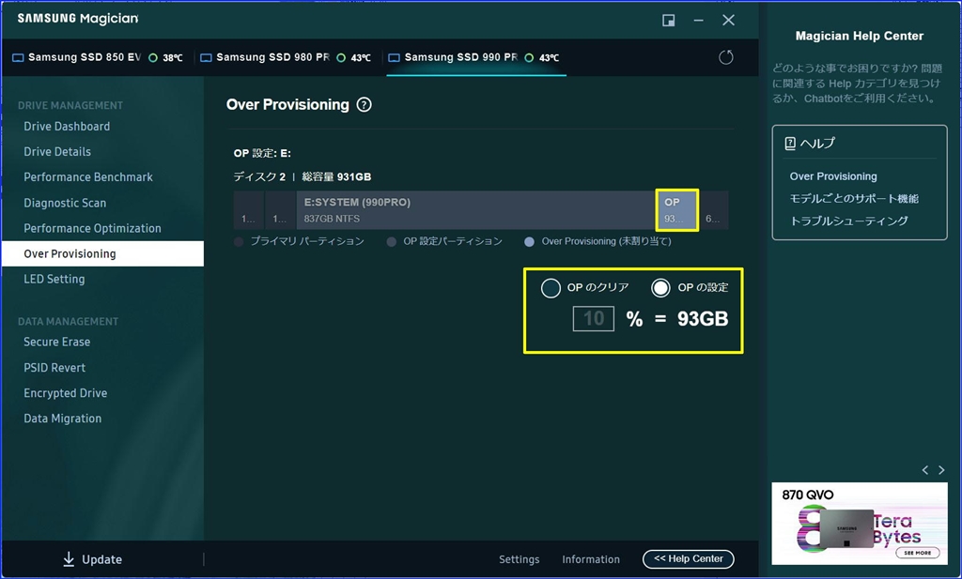Click the last partition block after OP

[714, 210]
